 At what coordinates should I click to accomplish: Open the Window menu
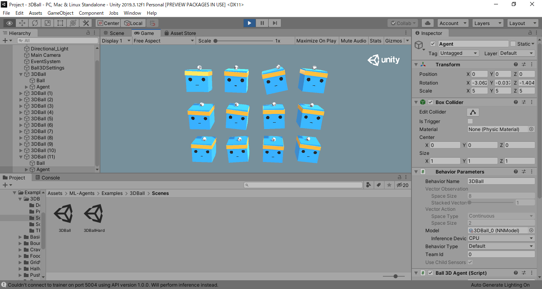(x=132, y=13)
